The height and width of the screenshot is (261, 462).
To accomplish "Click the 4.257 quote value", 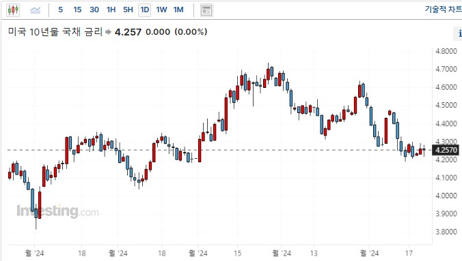I will click(x=128, y=32).
